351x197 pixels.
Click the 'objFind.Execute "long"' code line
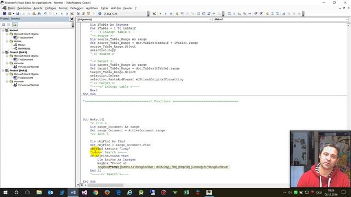[110, 149]
